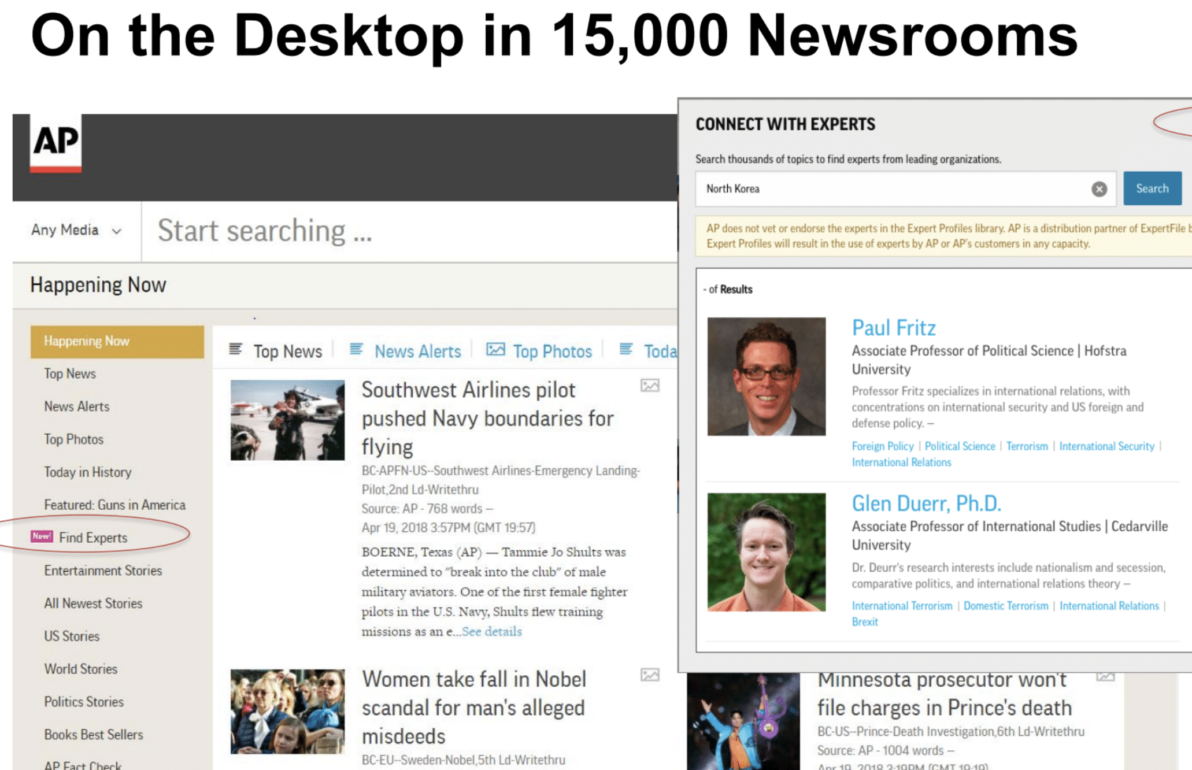Viewport: 1192px width, 770px height.
Task: Click the pink New badge by Find Experts
Action: [42, 536]
